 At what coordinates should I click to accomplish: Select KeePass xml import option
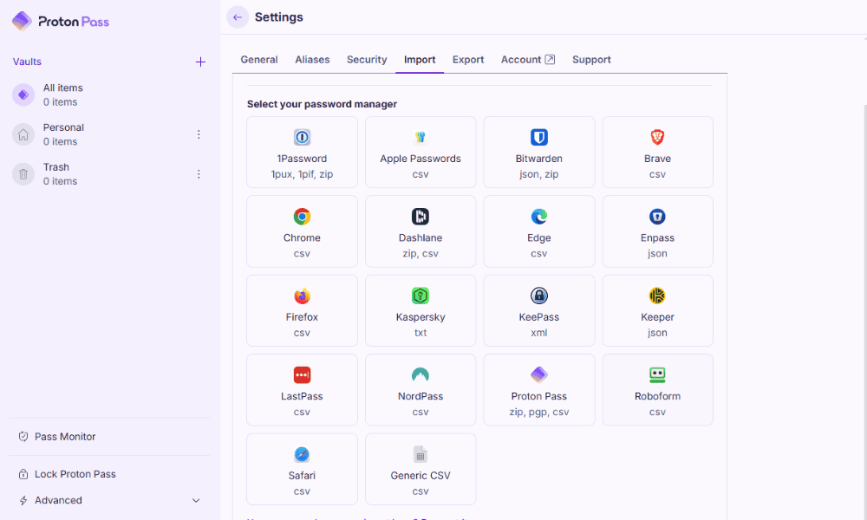[x=538, y=310]
